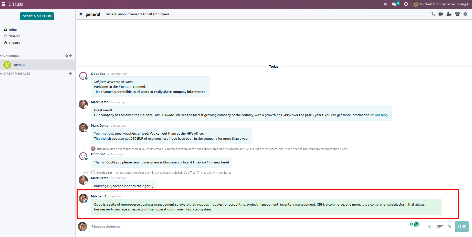The image size is (472, 237).
Task: Click the '2 hours ago' timestamp
Action: [118, 126]
